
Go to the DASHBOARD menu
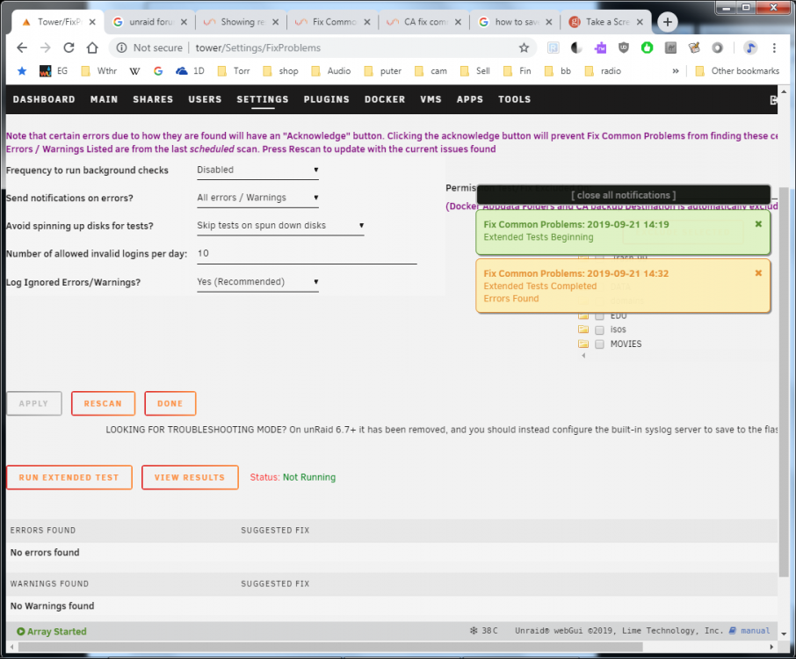pyautogui.click(x=44, y=99)
